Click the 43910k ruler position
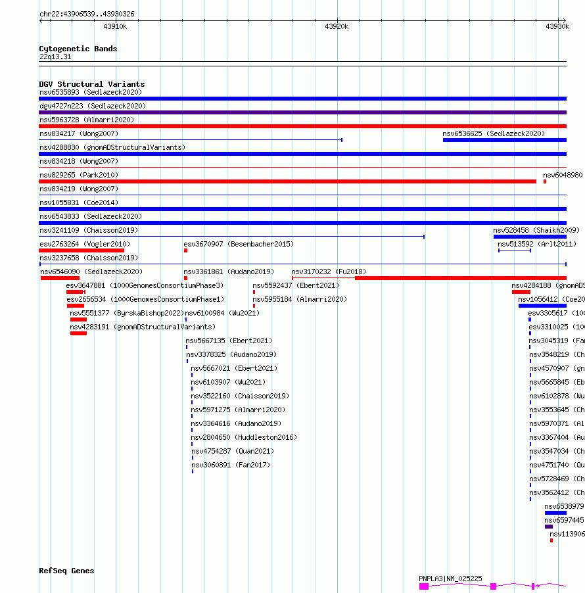 tap(115, 26)
